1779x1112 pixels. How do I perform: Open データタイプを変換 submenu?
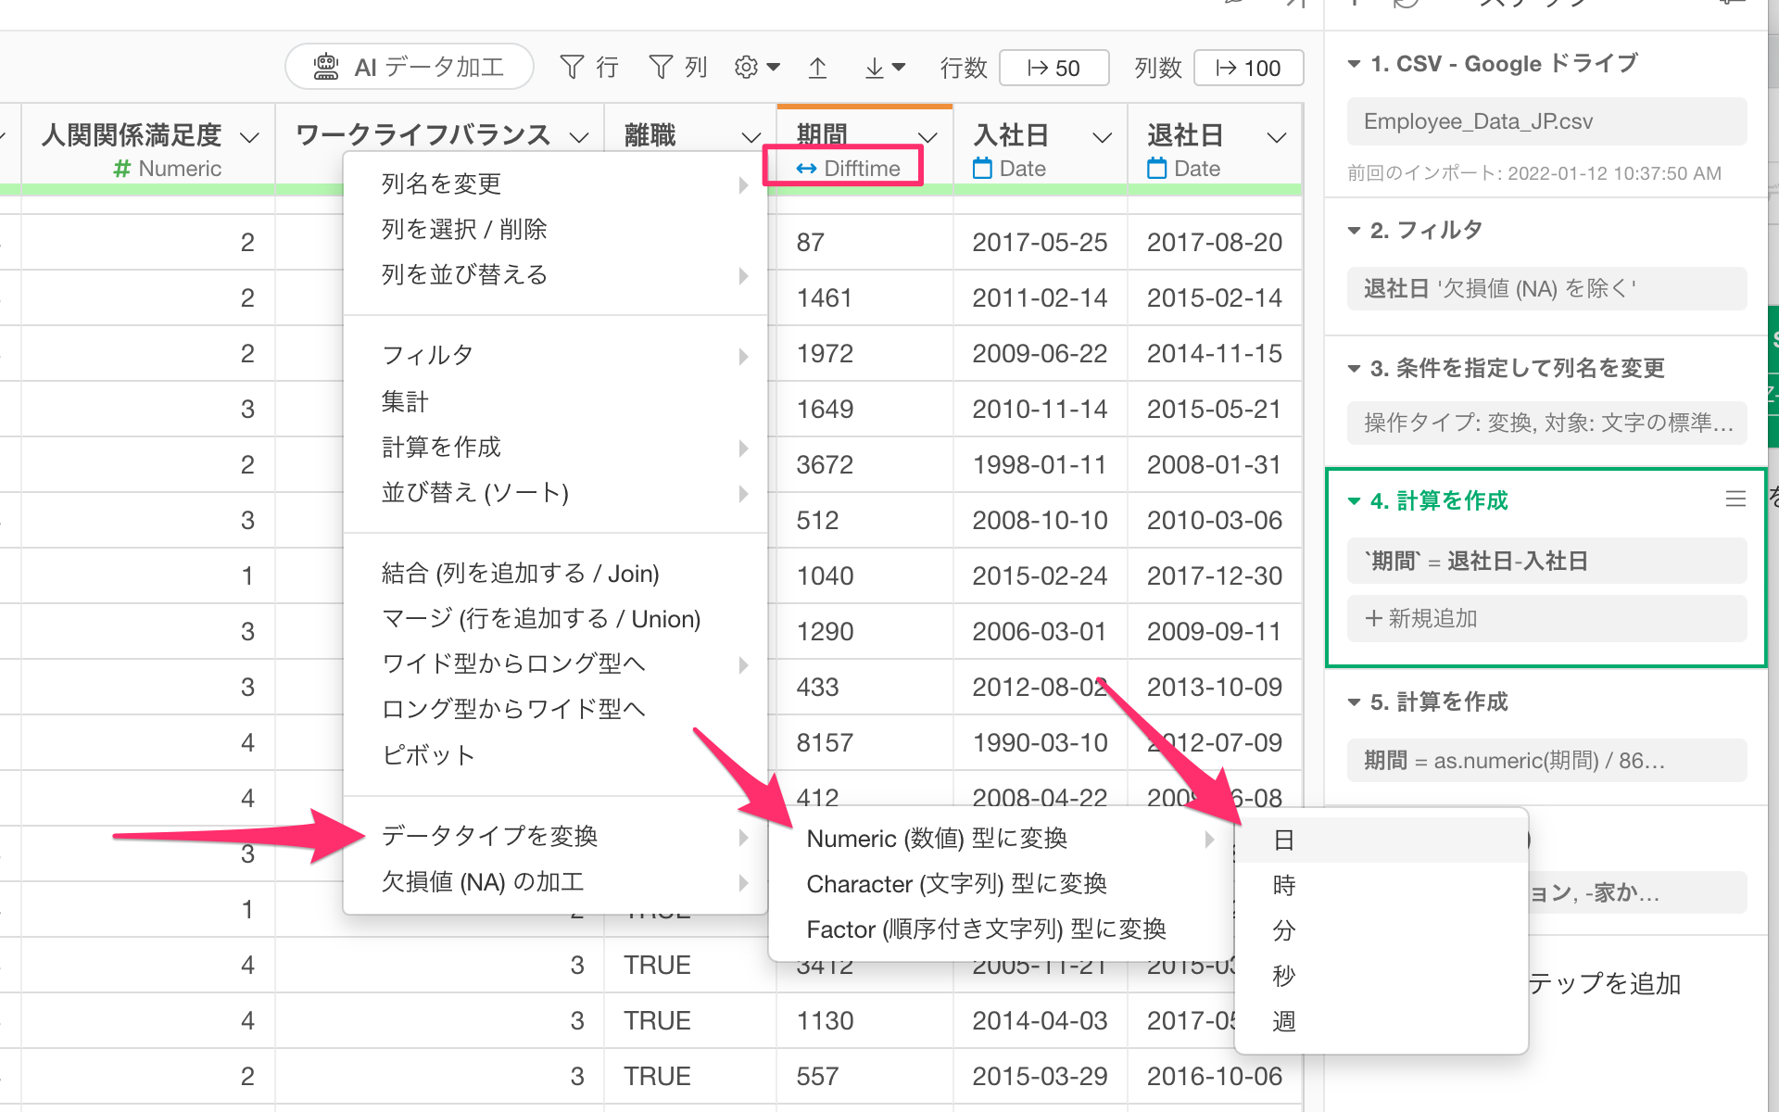point(555,836)
